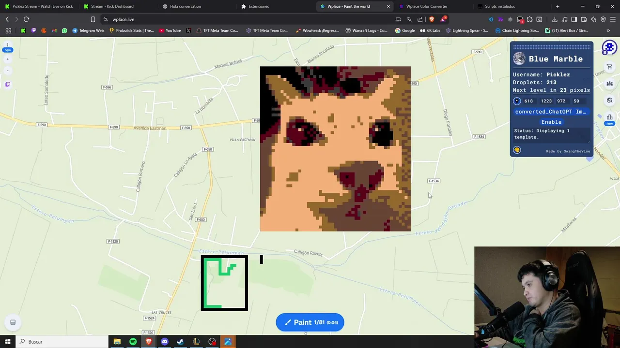Image resolution: width=620 pixels, height=348 pixels.
Task: Open the Wplace user avatar profile button
Action: [x=609, y=48]
